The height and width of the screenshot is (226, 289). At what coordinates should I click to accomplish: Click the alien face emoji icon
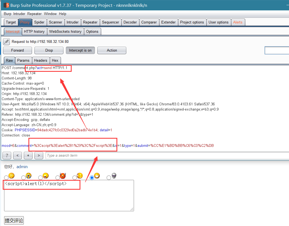(x=114, y=176)
